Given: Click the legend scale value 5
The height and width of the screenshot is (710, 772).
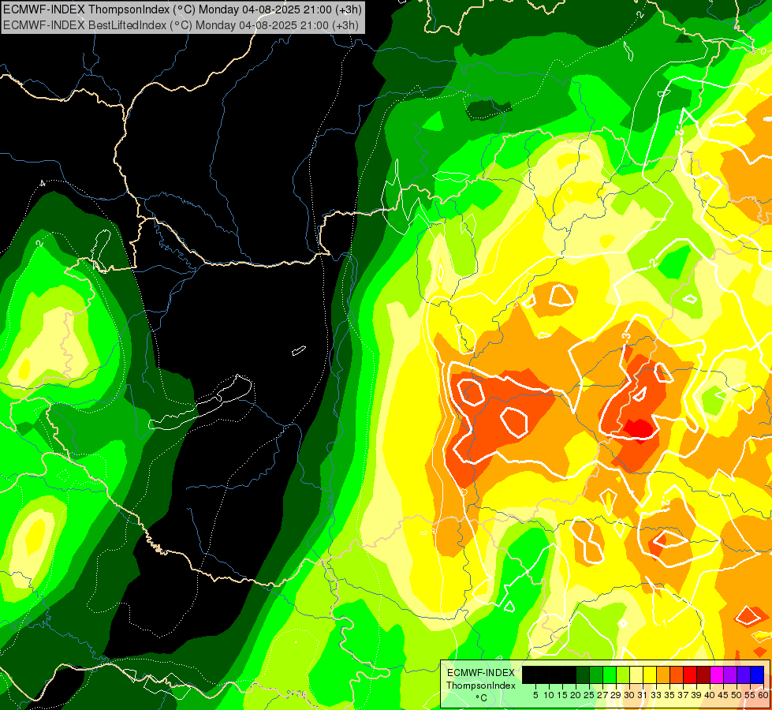Looking at the screenshot, I should click(535, 695).
